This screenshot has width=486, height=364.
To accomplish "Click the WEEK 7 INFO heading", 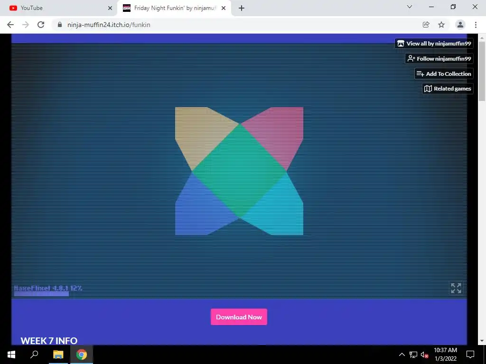I will (x=49, y=341).
